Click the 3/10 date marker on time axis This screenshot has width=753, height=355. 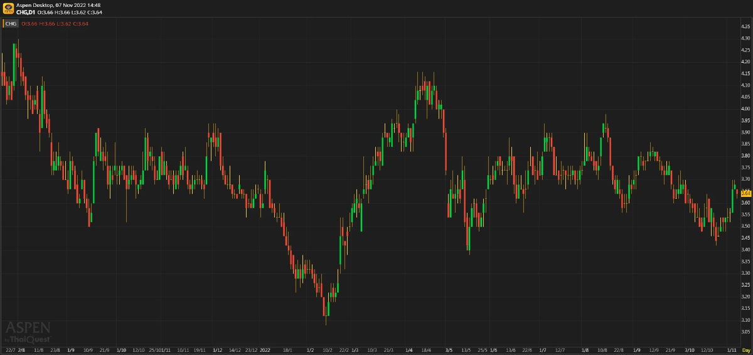tap(690, 350)
